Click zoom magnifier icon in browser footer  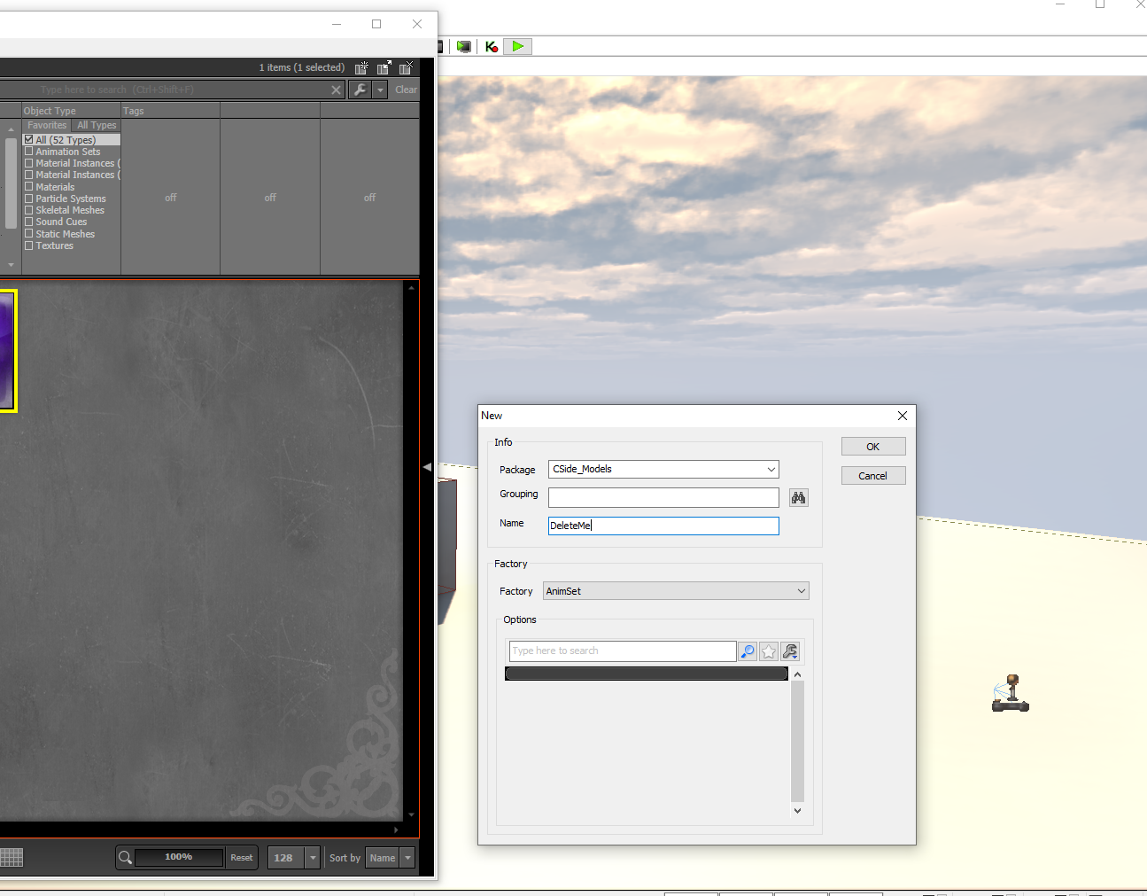[125, 857]
